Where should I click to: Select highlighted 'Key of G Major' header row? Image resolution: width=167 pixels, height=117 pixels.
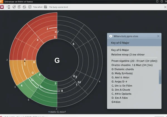(134, 43)
